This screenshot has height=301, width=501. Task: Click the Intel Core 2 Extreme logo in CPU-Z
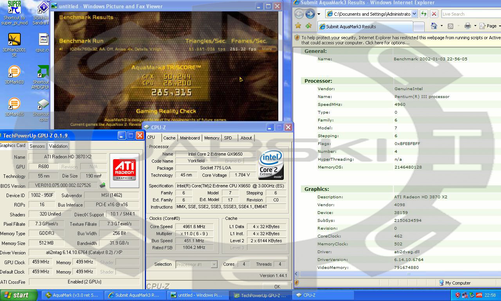point(271,165)
